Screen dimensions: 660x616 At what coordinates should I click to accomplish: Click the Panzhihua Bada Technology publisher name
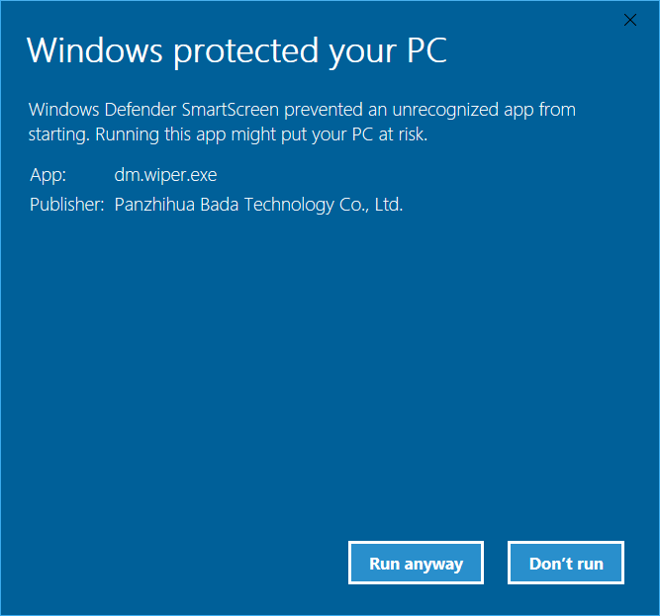[258, 205]
